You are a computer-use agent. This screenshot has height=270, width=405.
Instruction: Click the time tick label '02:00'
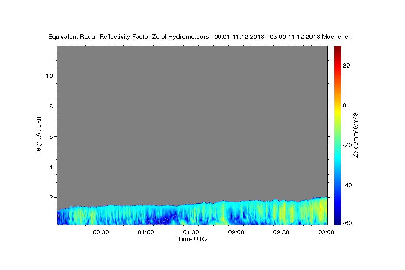pyautogui.click(x=236, y=232)
